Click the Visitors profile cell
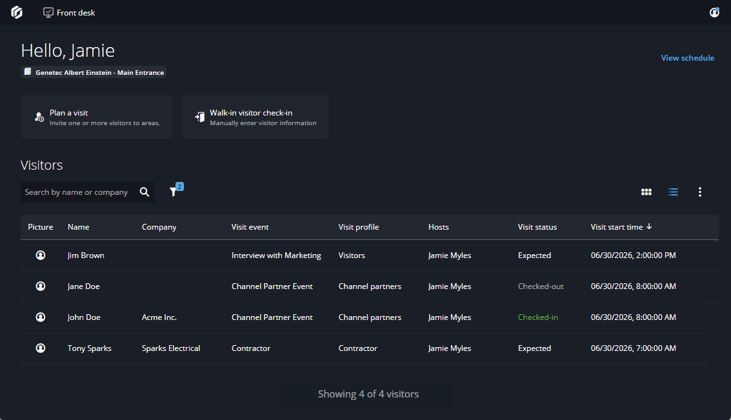The height and width of the screenshot is (420, 731). click(352, 255)
